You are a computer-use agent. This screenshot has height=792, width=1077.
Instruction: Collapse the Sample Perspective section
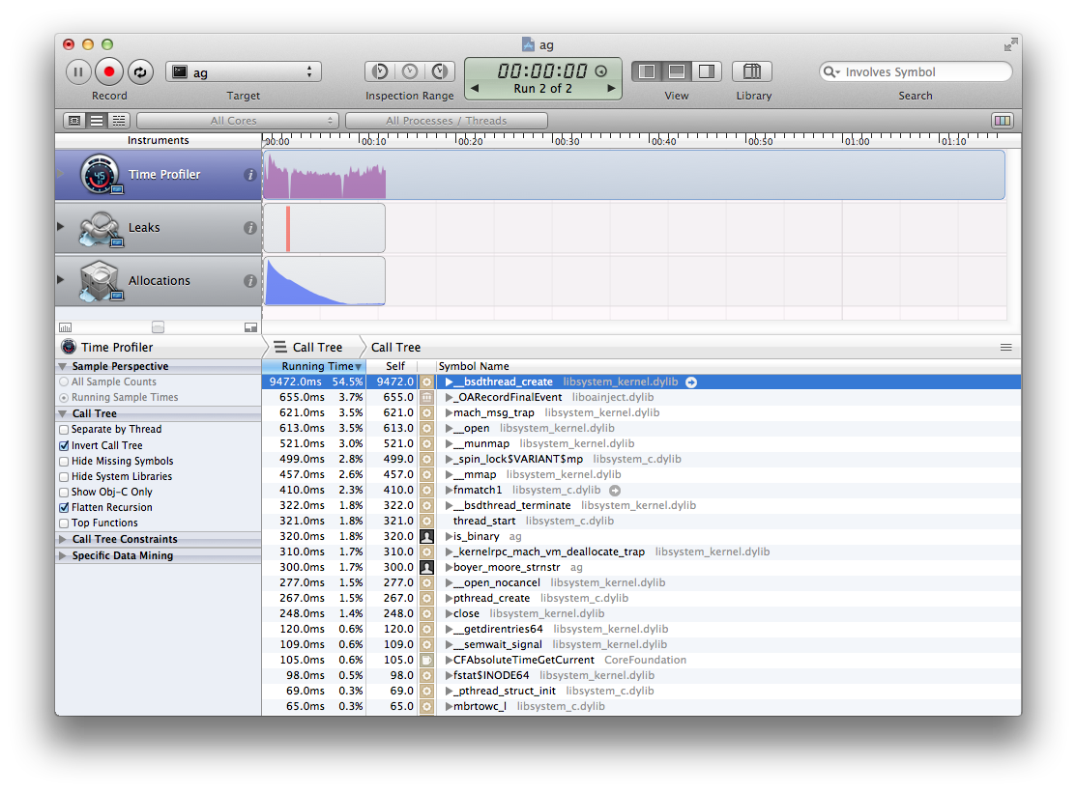pos(63,366)
